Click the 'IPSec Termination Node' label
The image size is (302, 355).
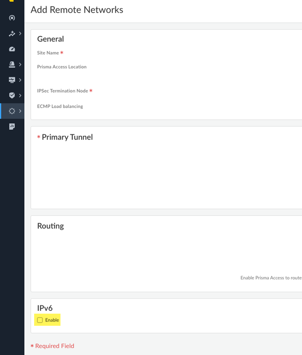pos(63,91)
